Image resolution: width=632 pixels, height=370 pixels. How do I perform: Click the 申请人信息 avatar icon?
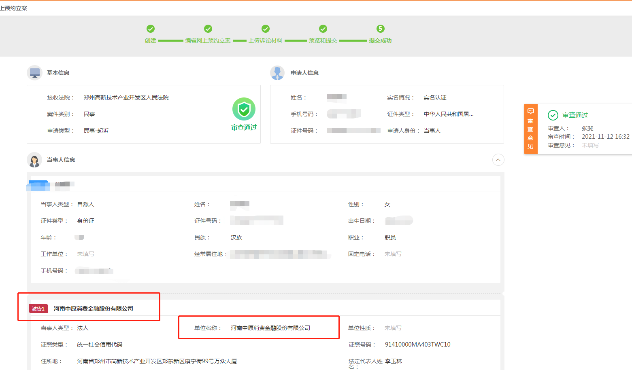[278, 73]
